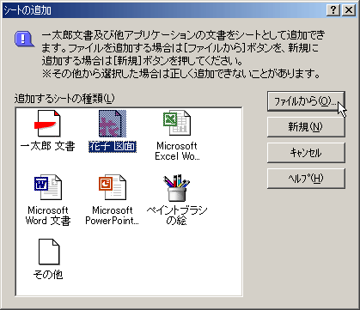Cancel the dialog with キャンセル
The height and width of the screenshot is (310, 360).
pyautogui.click(x=306, y=153)
